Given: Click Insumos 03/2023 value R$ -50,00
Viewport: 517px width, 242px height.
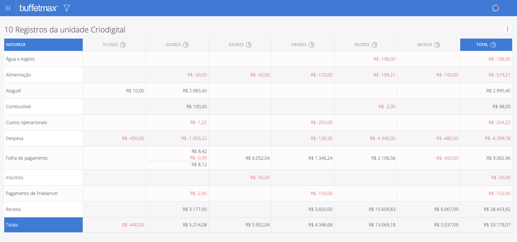Looking at the screenshot, I should [260, 178].
